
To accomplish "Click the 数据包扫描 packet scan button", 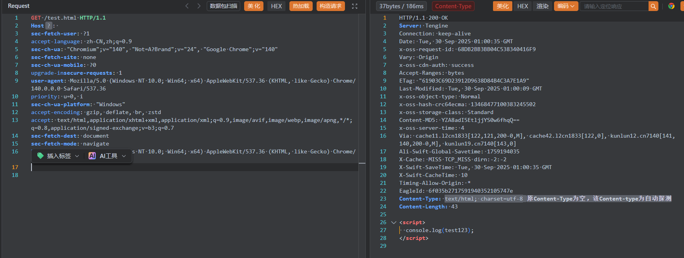I will pos(223,6).
